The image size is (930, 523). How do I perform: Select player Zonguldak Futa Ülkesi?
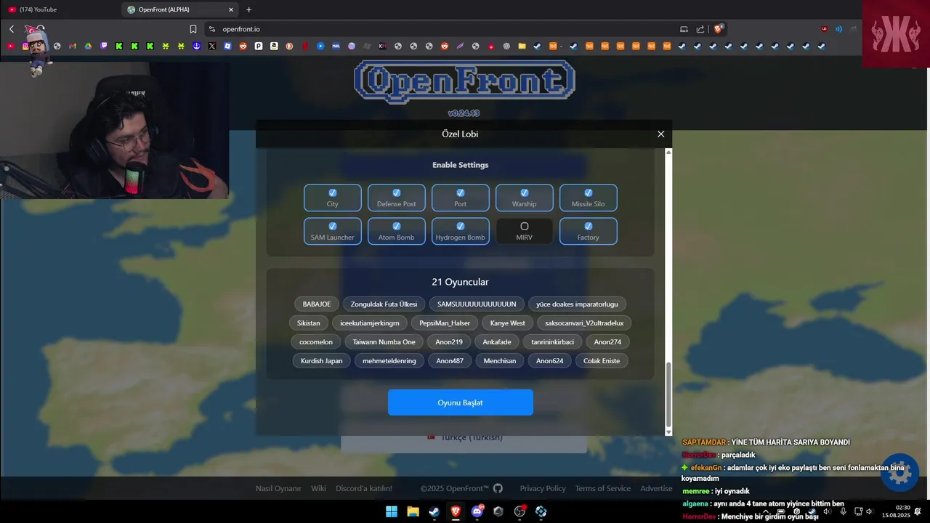tap(384, 304)
